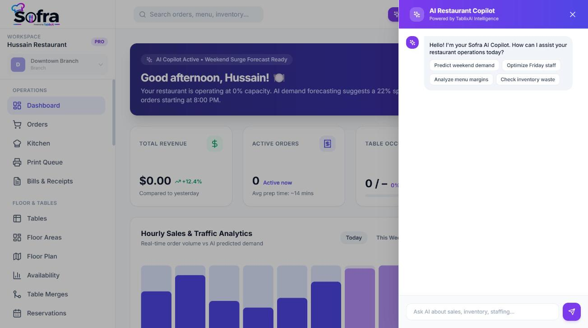Click the Active Orders receipt icon
This screenshot has height=328, width=588.
pyautogui.click(x=328, y=143)
